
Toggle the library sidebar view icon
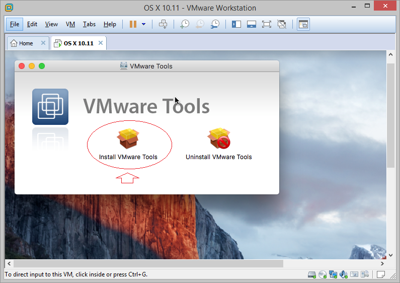pos(236,24)
